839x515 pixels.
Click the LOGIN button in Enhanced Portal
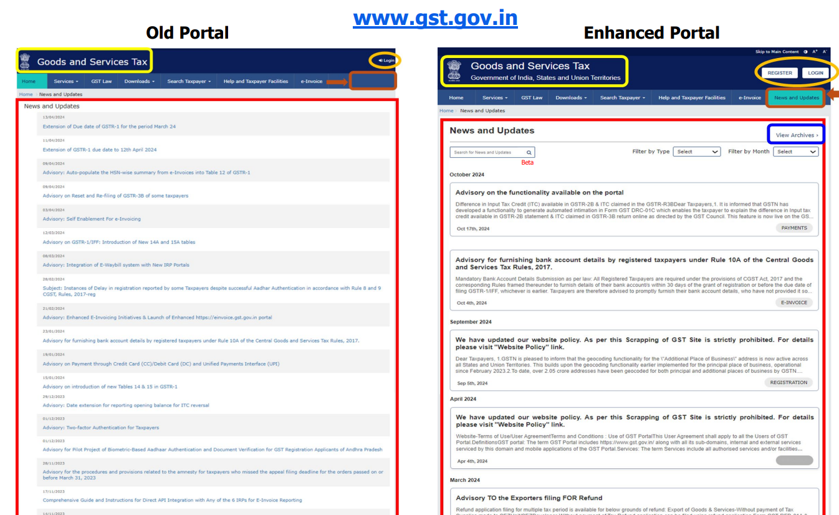[x=816, y=73]
